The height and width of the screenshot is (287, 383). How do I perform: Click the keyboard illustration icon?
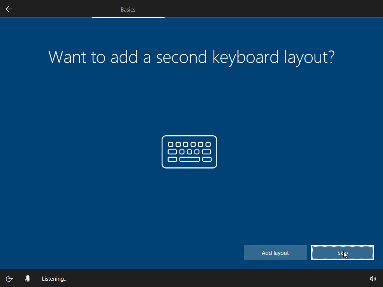coord(189,152)
